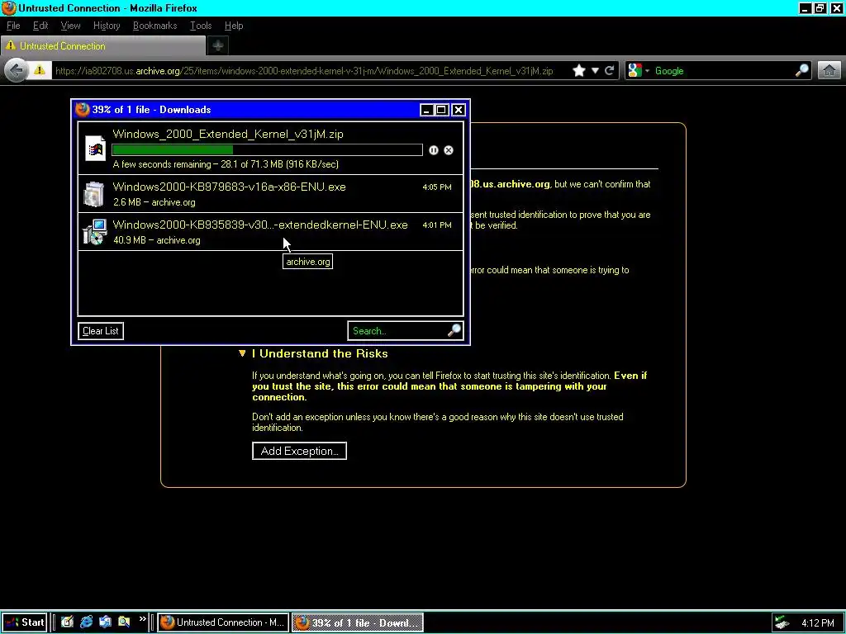Switch to Untrusted Connection taskbar button
The width and height of the screenshot is (846, 634).
(x=223, y=622)
